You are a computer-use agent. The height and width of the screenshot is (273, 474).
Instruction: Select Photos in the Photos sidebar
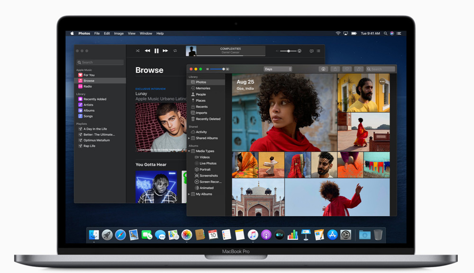pos(206,82)
